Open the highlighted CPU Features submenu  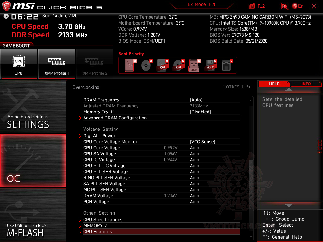tap(161, 232)
